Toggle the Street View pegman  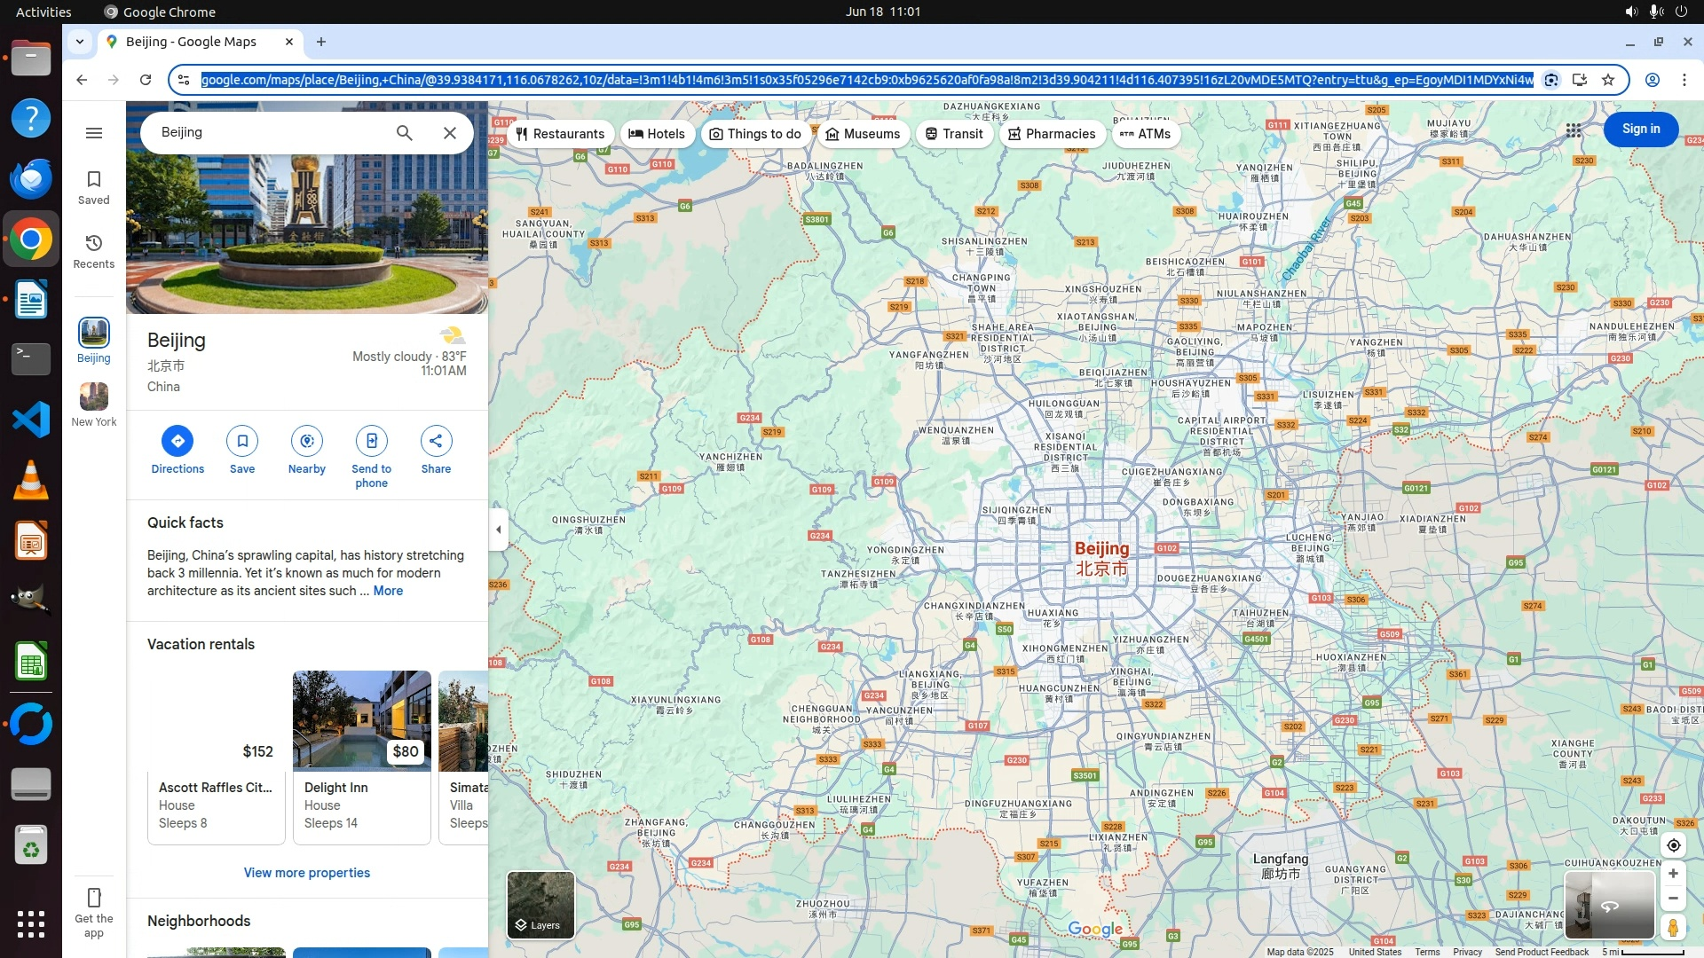pyautogui.click(x=1673, y=928)
